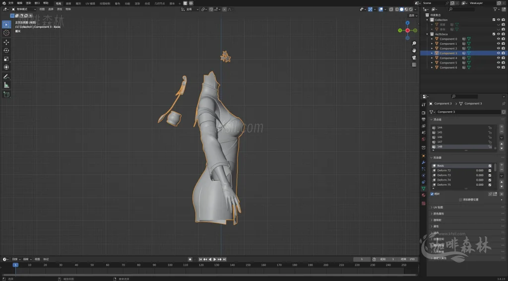This screenshot has width=508, height=281.
Task: Select the Cursor tool
Action: [6, 33]
